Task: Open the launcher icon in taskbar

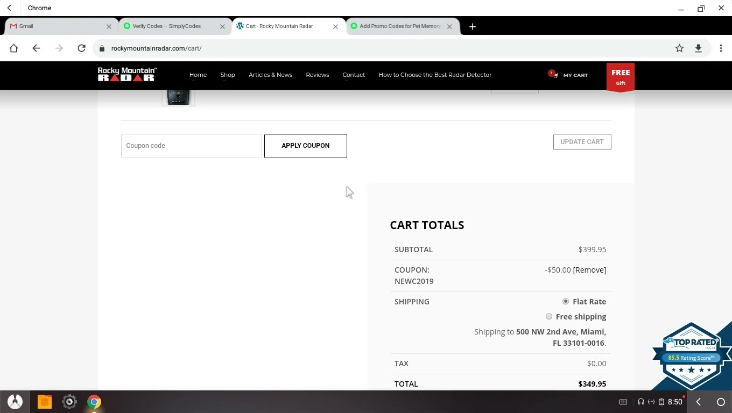Action: [15, 402]
